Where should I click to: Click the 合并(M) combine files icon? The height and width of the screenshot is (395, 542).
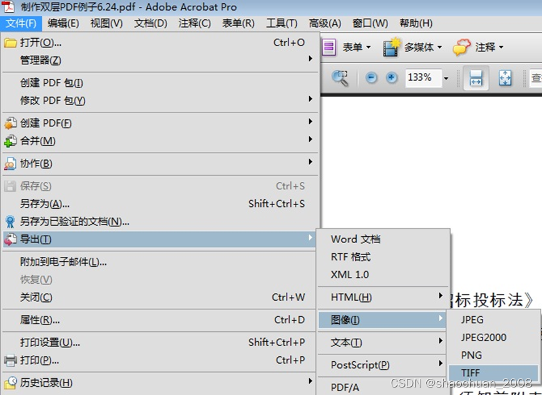pyautogui.click(x=11, y=141)
